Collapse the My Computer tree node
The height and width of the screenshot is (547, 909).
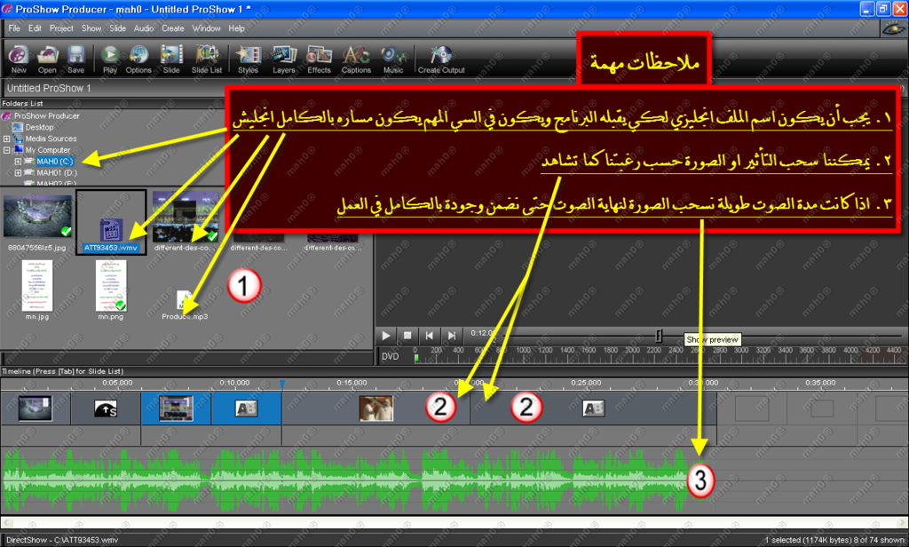7,150
